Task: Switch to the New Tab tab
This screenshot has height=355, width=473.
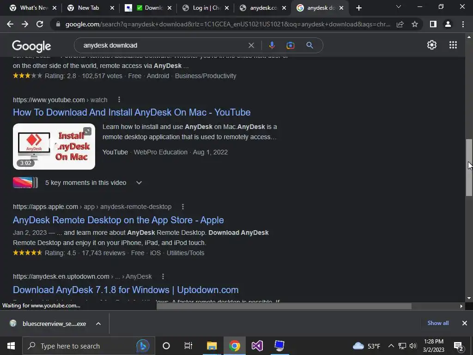Action: point(88,8)
